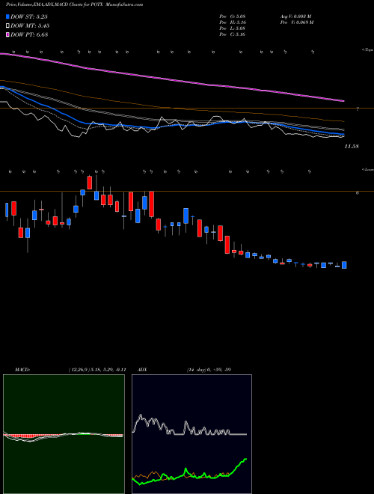Click the white DOW MT legend swatch
The image size is (374, 494).
8,25
